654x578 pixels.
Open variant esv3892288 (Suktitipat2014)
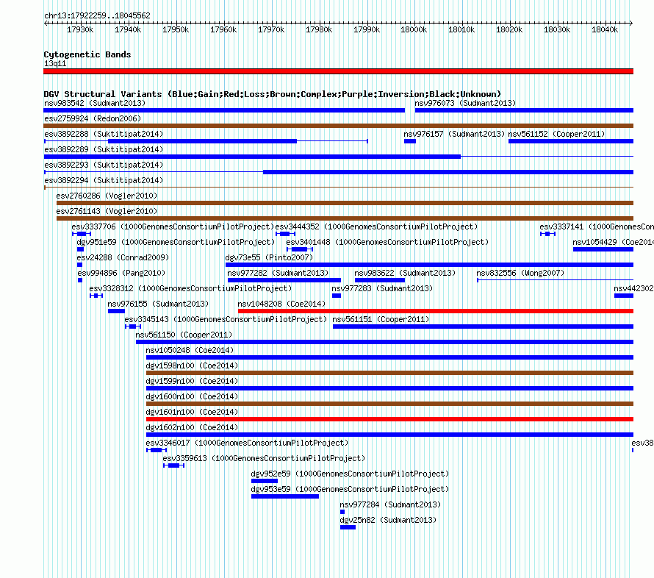click(104, 134)
